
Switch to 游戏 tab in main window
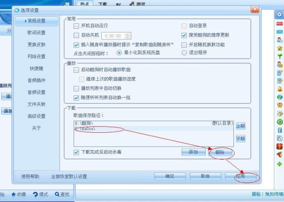tap(138, 4)
